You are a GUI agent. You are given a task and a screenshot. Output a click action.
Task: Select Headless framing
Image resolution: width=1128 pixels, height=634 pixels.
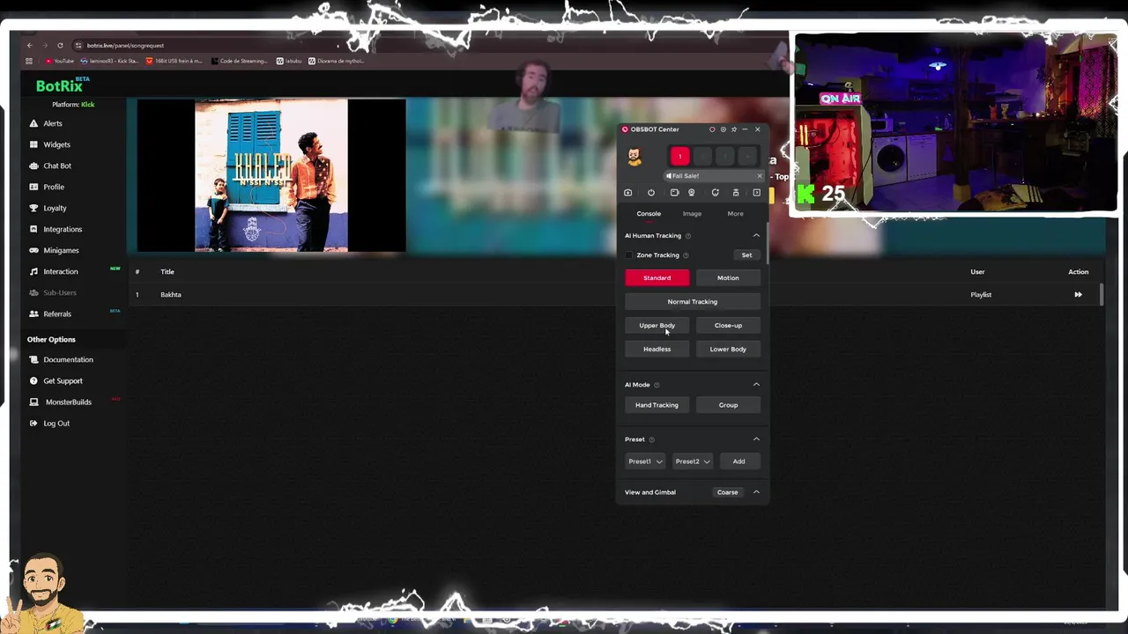pyautogui.click(x=657, y=350)
